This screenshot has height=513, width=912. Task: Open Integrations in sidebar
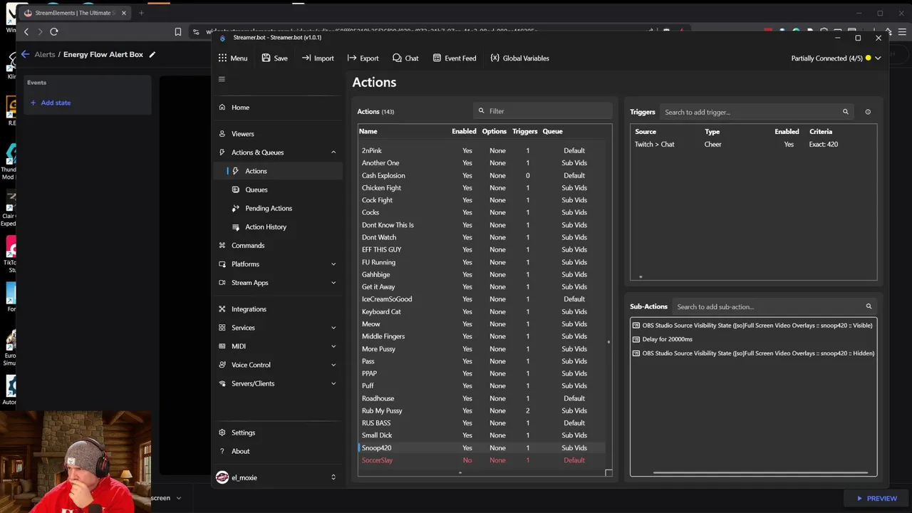click(x=278, y=309)
